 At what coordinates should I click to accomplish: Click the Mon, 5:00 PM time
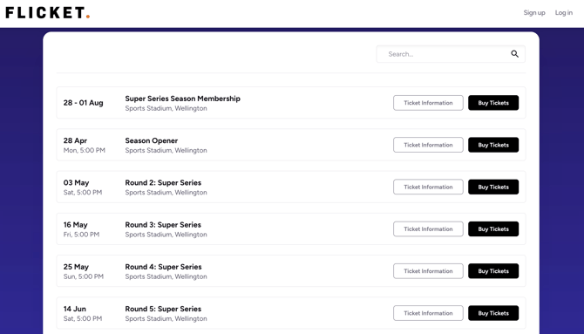[85, 151]
